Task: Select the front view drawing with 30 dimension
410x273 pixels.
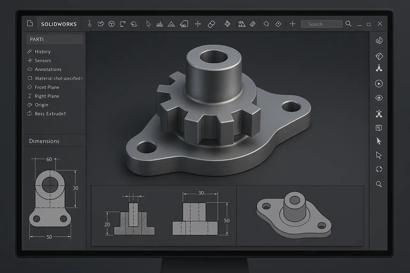Action: pyautogui.click(x=201, y=213)
